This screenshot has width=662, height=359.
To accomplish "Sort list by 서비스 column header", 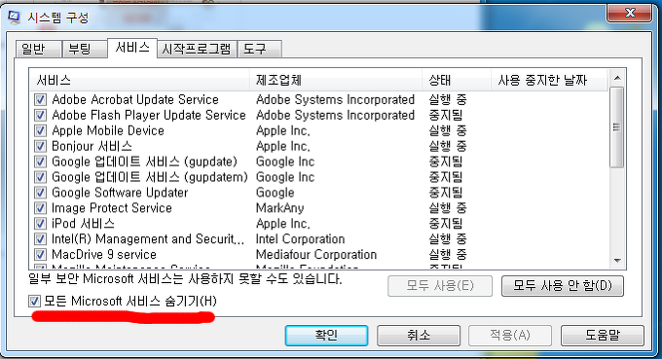I will coord(140,80).
